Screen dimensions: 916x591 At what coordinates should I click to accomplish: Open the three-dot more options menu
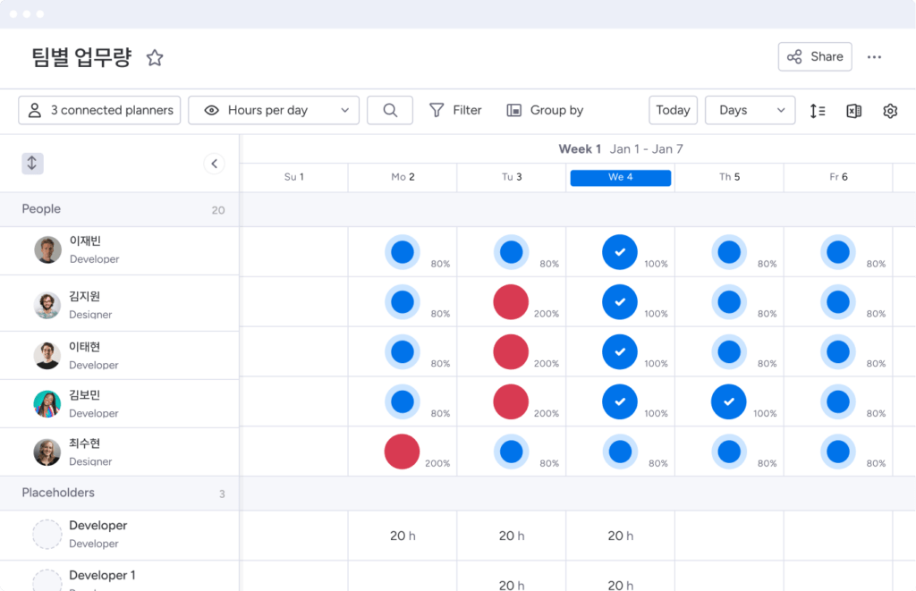pyautogui.click(x=874, y=57)
